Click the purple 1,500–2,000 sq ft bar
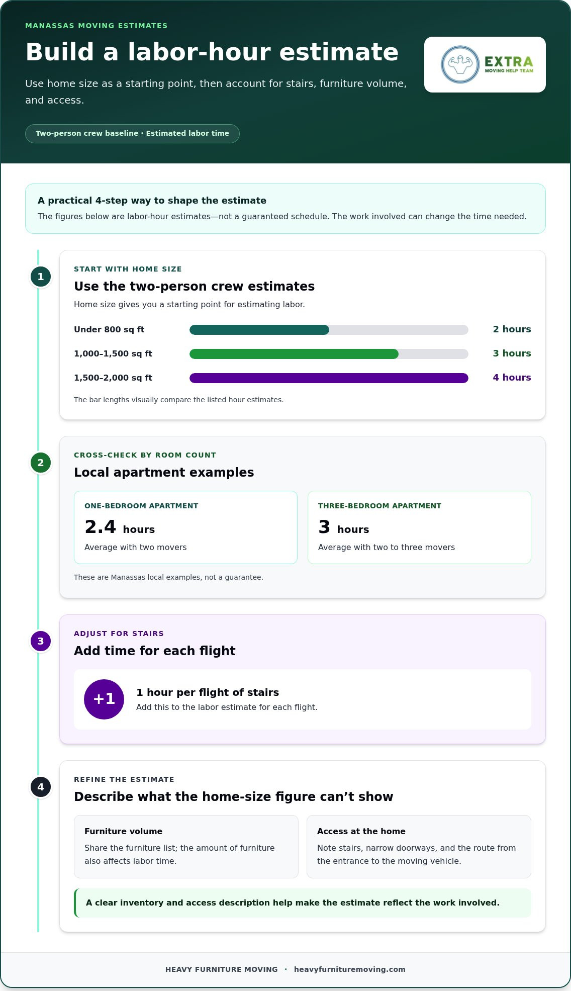This screenshot has height=991, width=571. (329, 378)
